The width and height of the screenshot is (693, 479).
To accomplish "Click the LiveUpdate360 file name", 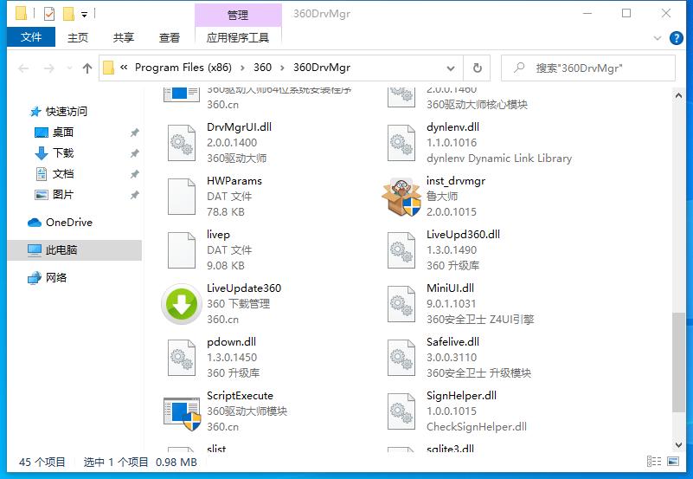I will 244,288.
